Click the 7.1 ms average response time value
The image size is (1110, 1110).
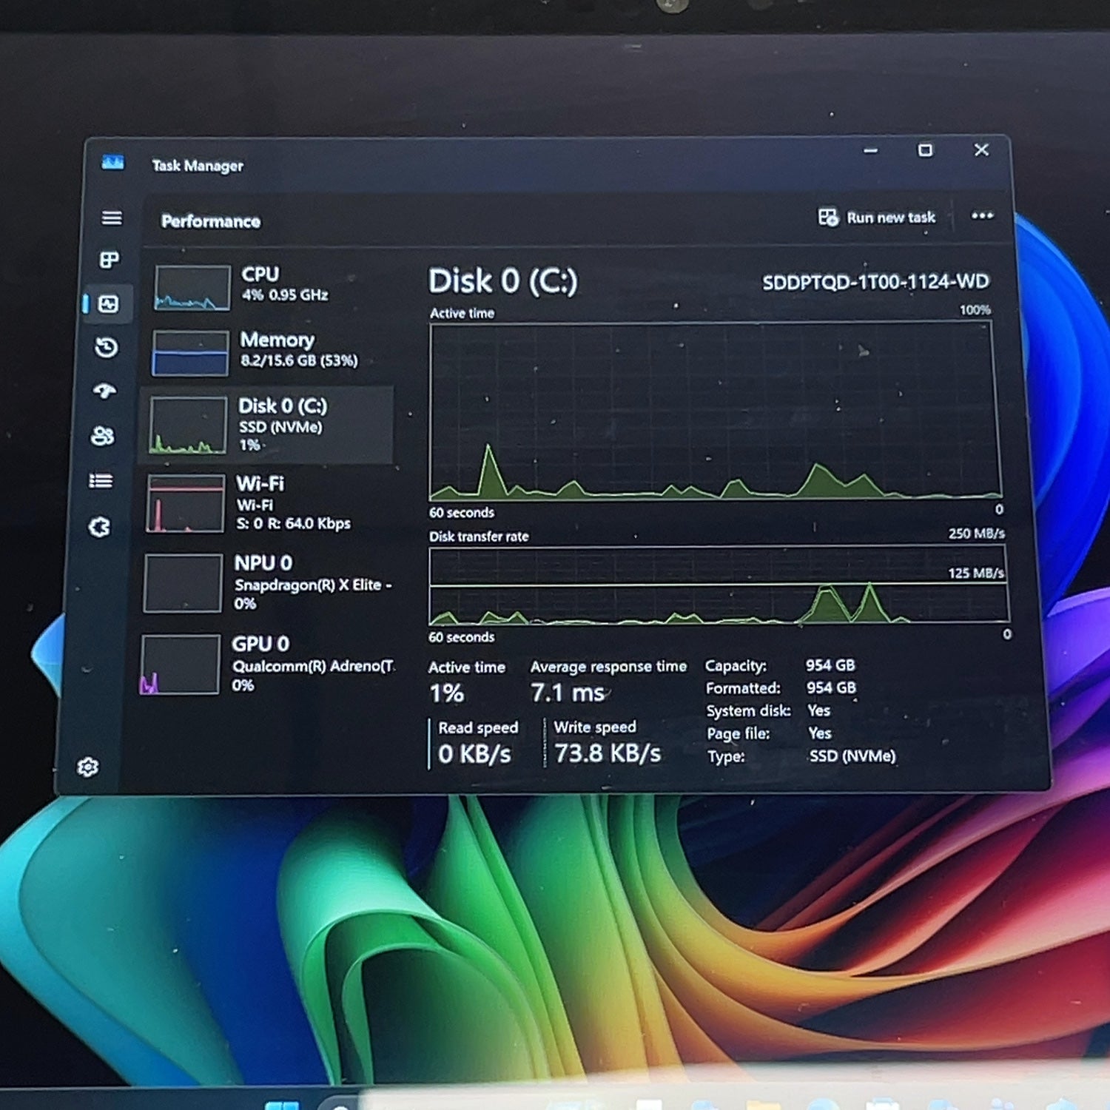click(x=568, y=693)
